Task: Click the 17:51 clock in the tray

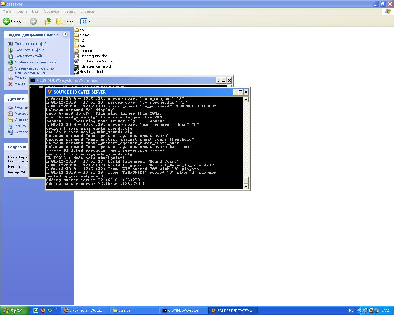Action: click(385, 310)
